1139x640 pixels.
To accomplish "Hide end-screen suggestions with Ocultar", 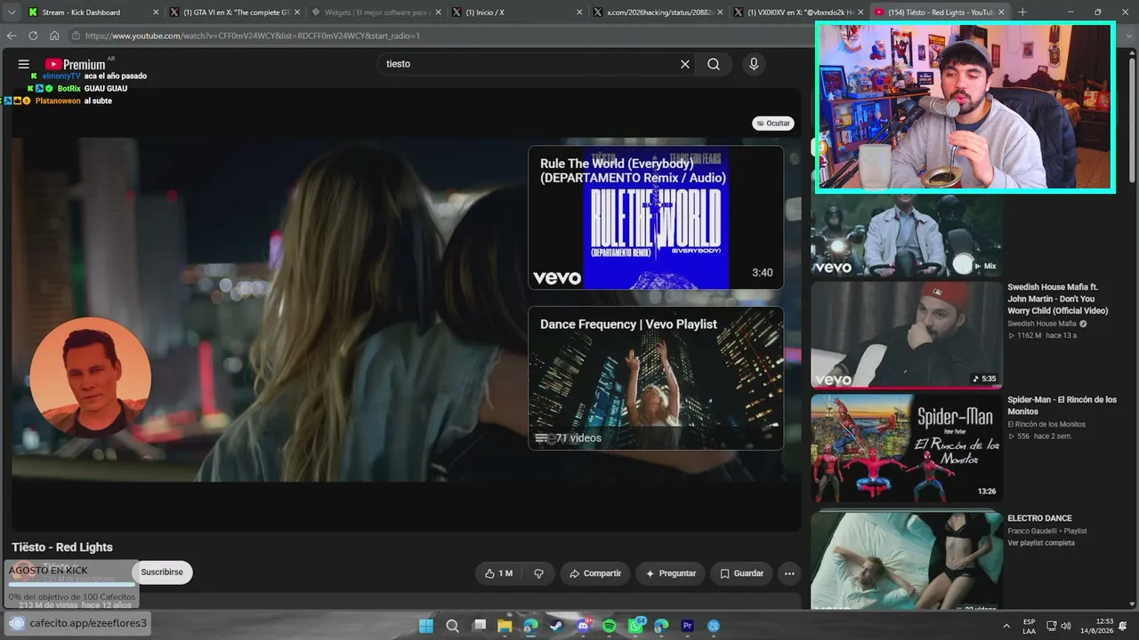I will (x=772, y=124).
